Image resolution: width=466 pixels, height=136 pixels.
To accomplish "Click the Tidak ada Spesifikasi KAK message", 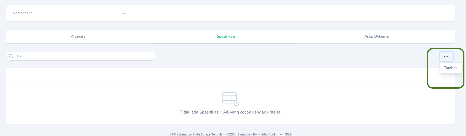I will point(230,112).
